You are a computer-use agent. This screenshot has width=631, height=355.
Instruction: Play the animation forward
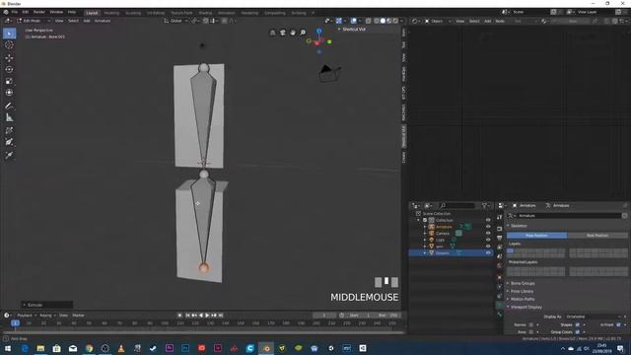coord(207,316)
